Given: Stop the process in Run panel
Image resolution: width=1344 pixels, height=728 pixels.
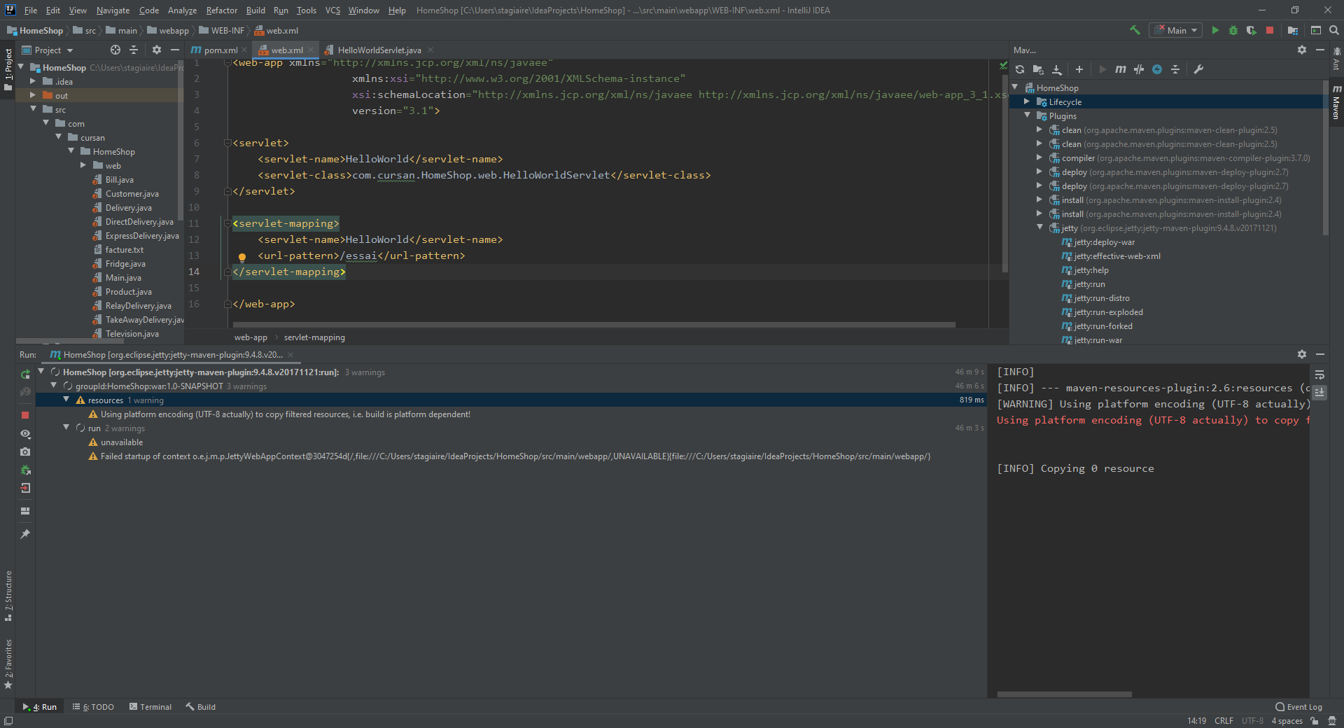Looking at the screenshot, I should pyautogui.click(x=25, y=415).
